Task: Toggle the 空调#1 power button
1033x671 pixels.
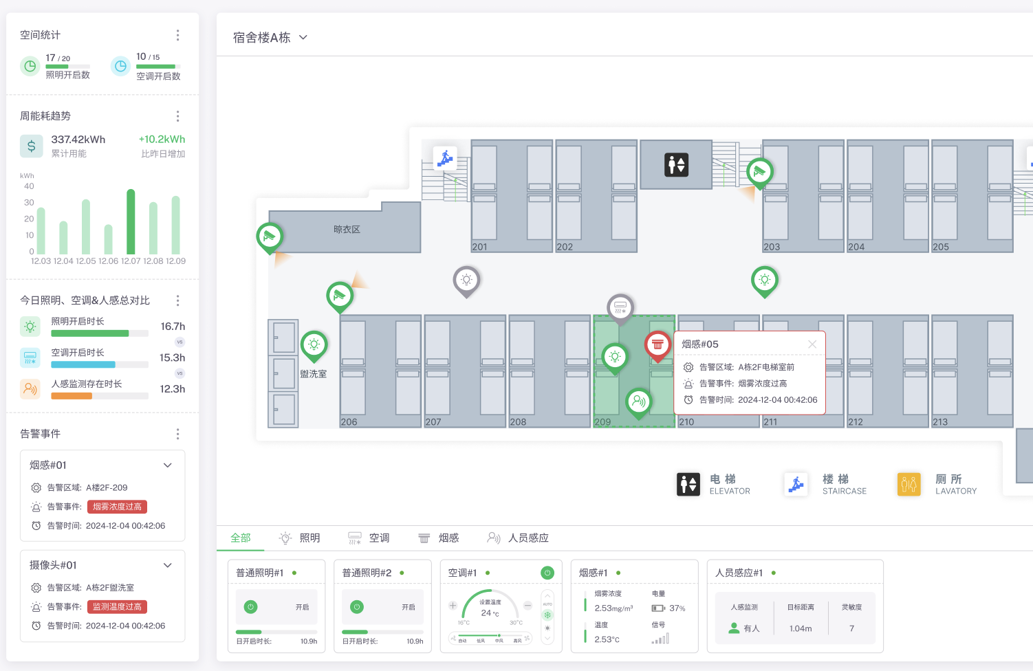Action: tap(547, 573)
